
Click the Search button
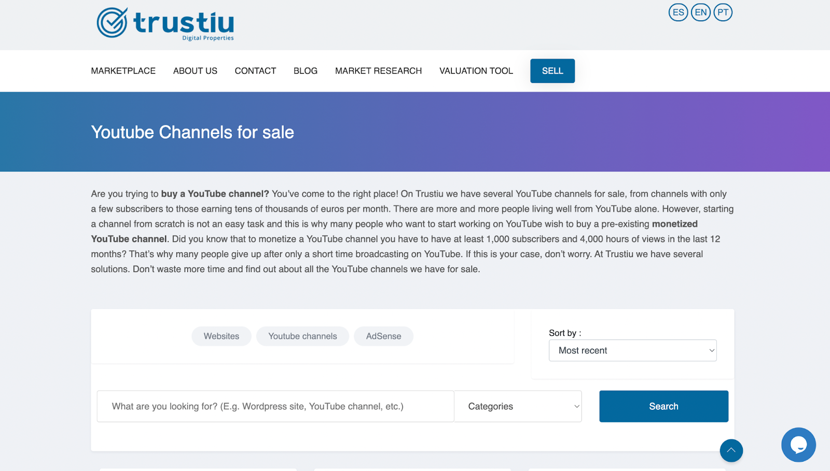click(663, 406)
